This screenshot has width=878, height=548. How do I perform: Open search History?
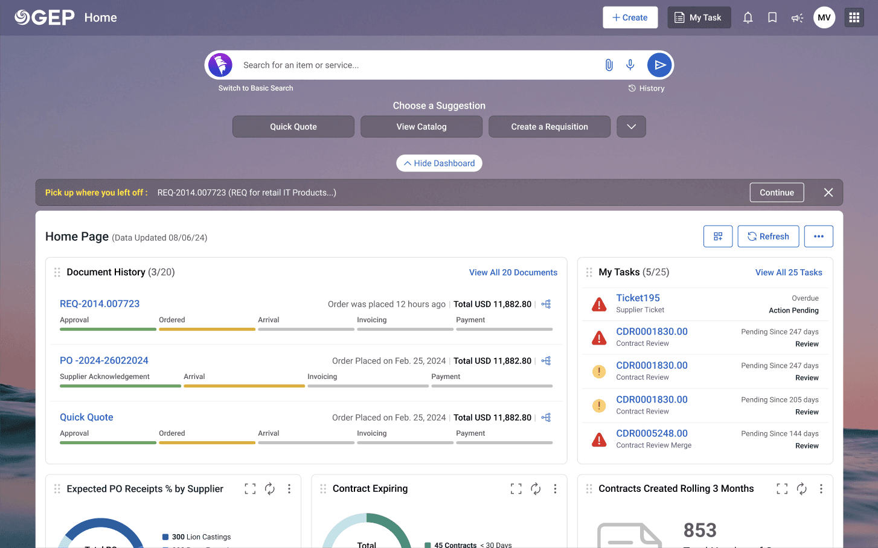pyautogui.click(x=647, y=88)
